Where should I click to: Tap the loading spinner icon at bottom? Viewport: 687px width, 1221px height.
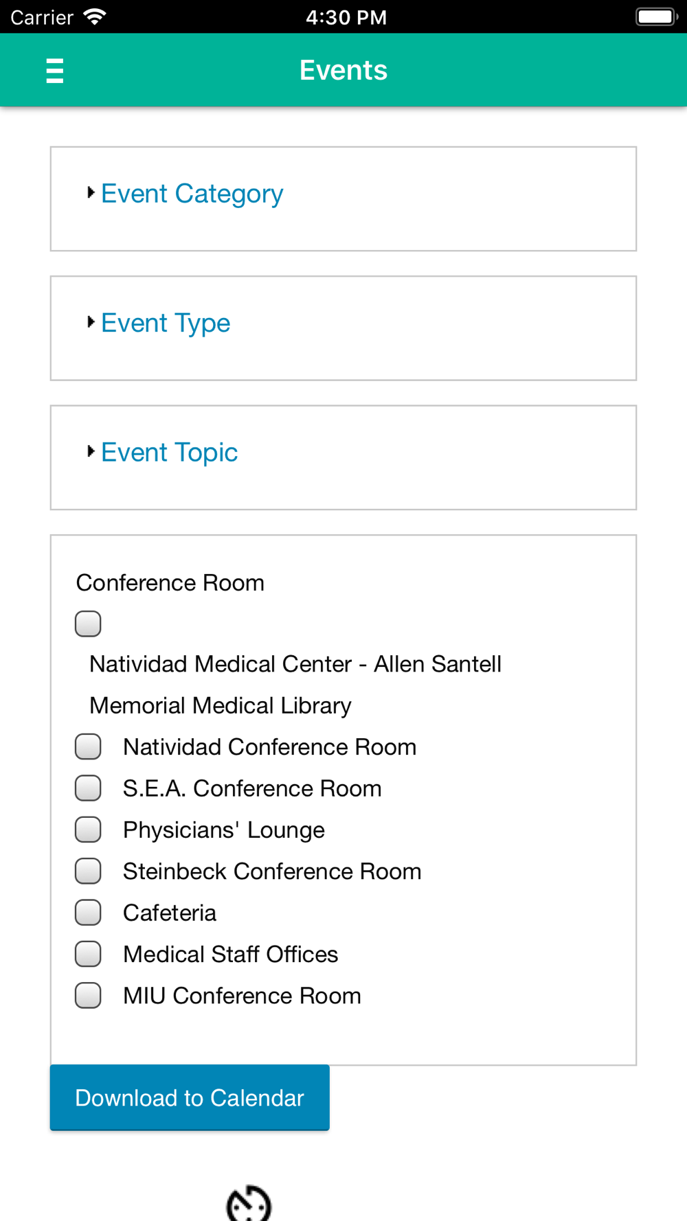click(249, 1203)
